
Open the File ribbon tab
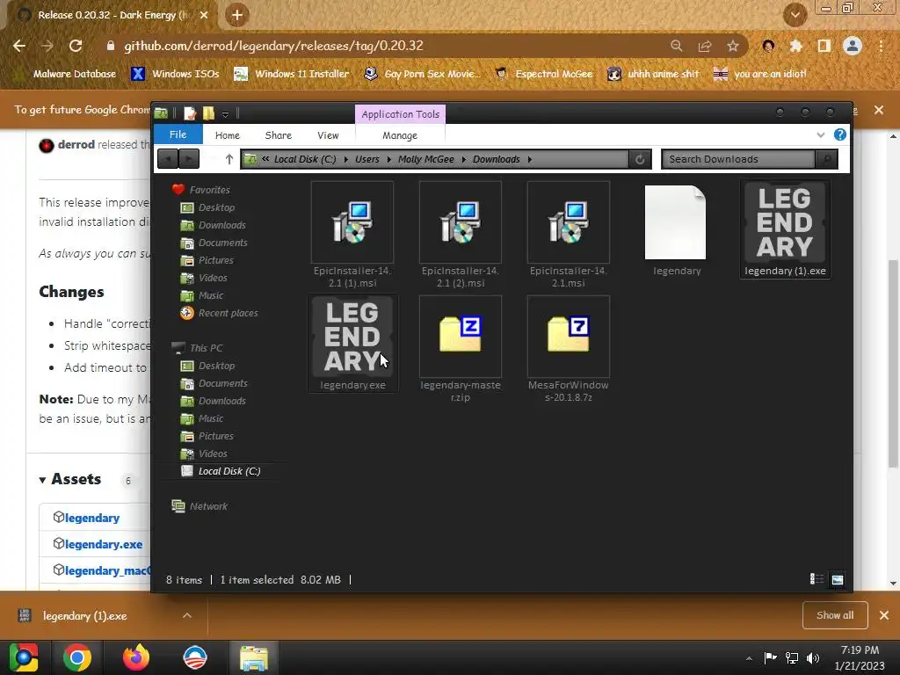tap(178, 134)
